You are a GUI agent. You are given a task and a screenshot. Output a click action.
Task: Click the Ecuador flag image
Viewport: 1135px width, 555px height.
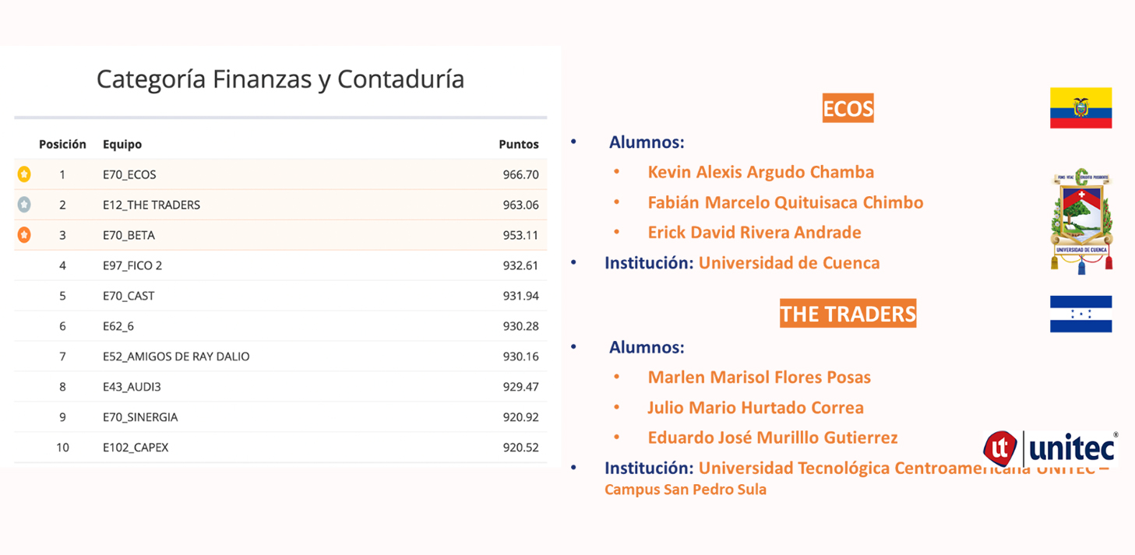point(1080,108)
